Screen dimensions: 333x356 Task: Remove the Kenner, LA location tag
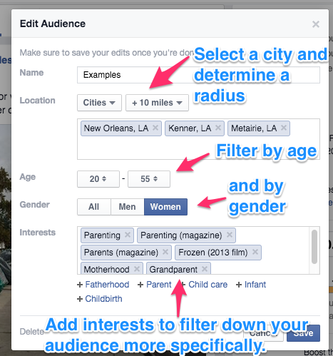tap(218, 128)
